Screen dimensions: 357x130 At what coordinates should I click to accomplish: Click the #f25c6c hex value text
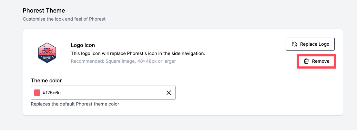(x=52, y=93)
